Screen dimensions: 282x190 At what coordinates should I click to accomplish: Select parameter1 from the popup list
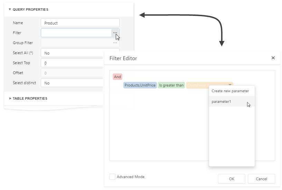tap(222, 101)
